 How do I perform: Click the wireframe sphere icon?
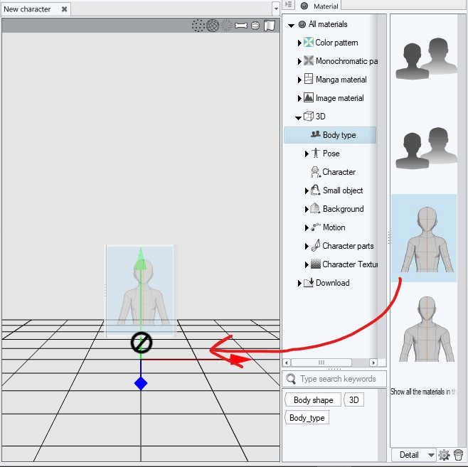coord(213,26)
